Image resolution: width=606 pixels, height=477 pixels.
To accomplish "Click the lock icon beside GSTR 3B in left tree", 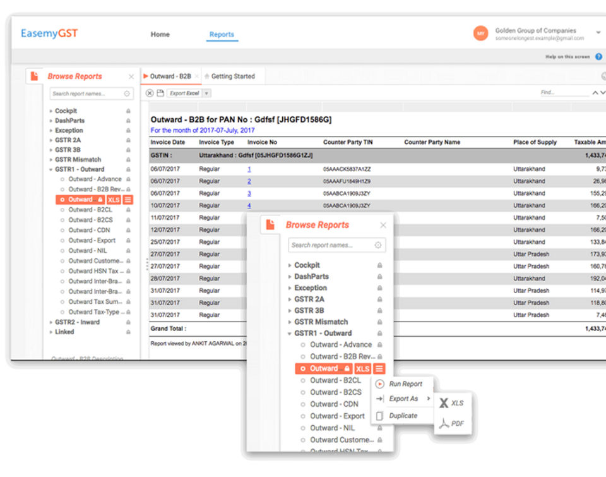I will tap(128, 150).
